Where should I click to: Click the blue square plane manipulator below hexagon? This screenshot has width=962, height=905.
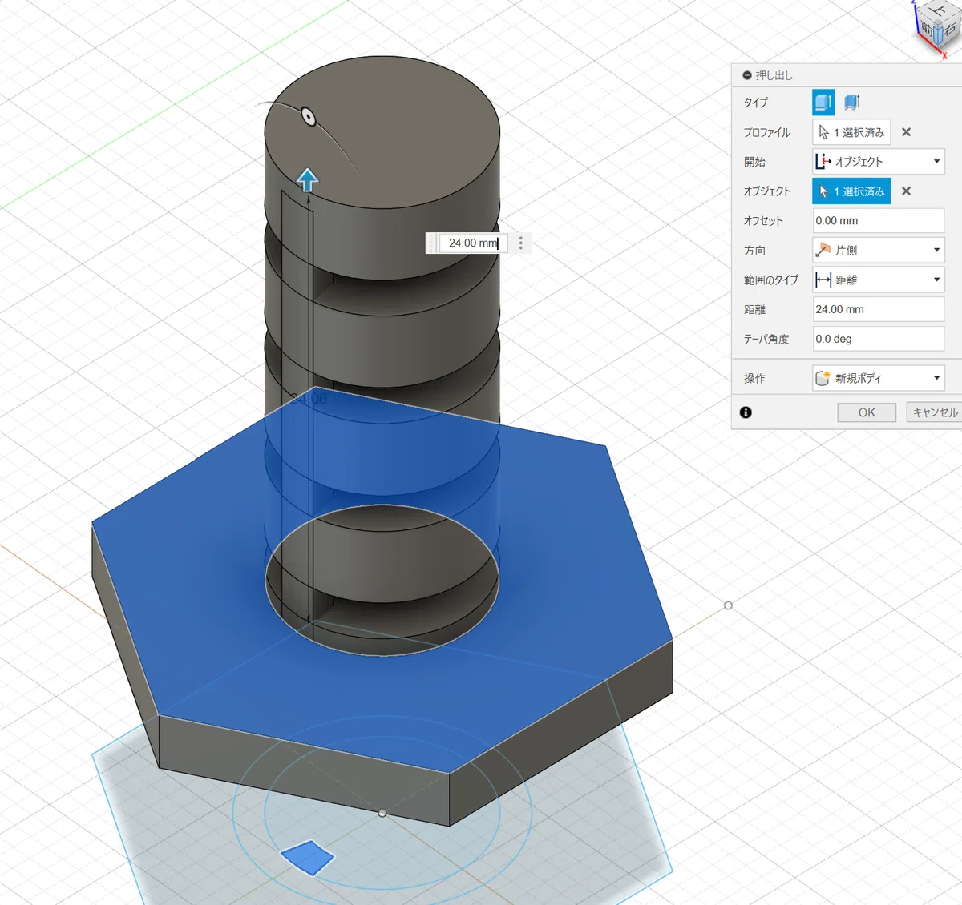tap(308, 858)
